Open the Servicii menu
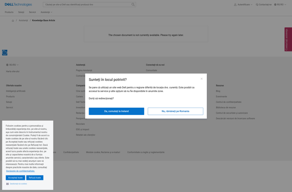The height and width of the screenshot is (192, 292). [x=33, y=12]
